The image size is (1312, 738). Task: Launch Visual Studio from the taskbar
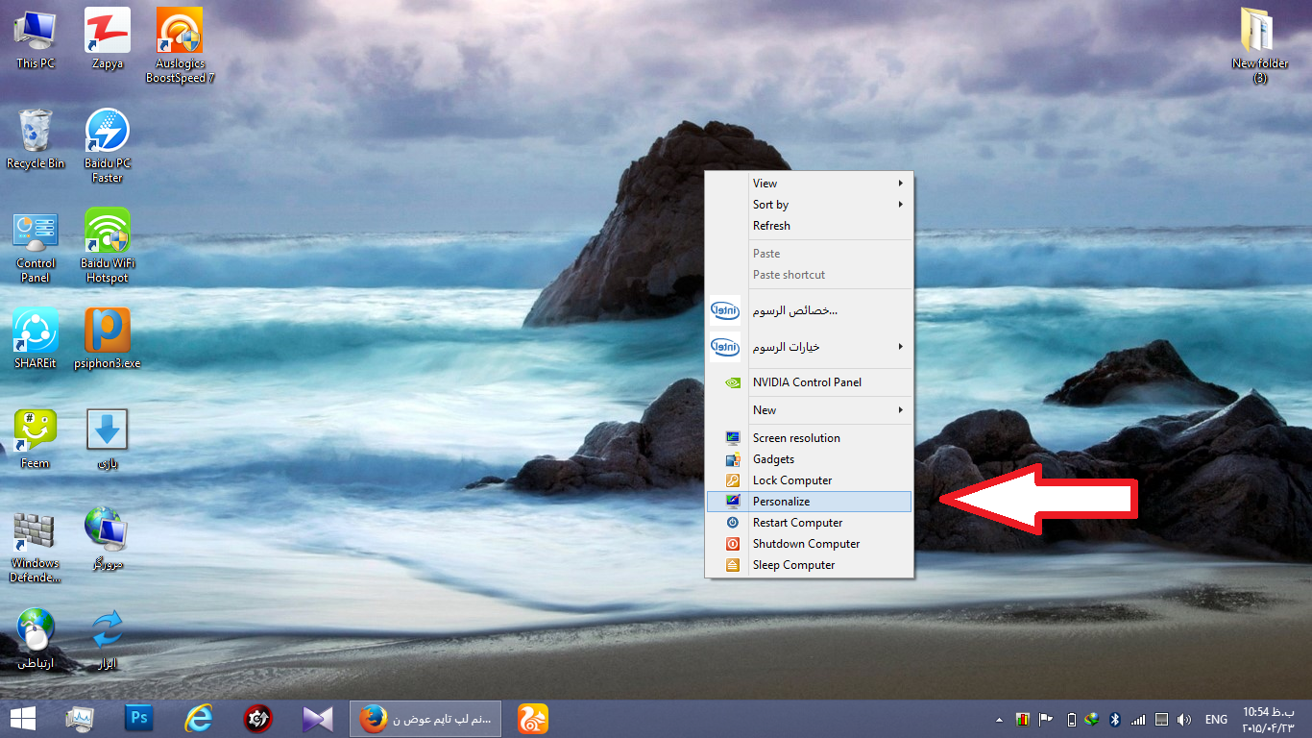(316, 718)
